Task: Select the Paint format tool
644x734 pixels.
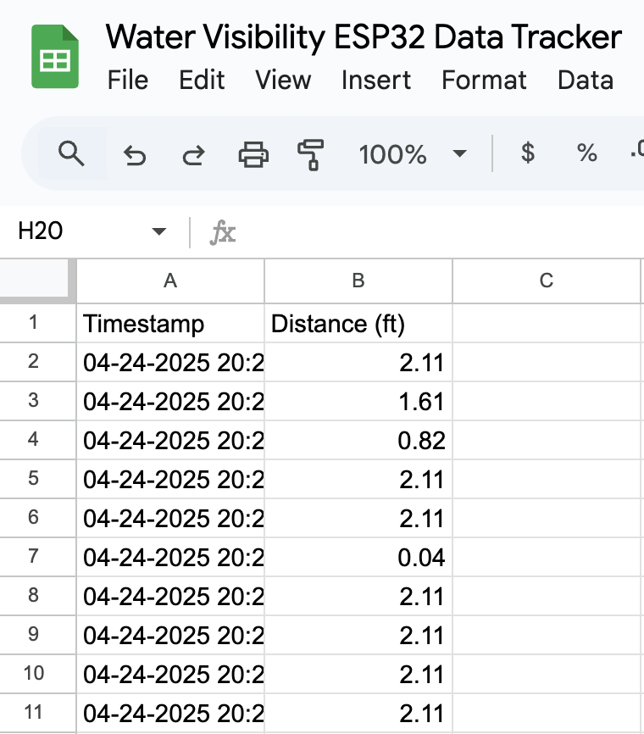Action: 311,154
